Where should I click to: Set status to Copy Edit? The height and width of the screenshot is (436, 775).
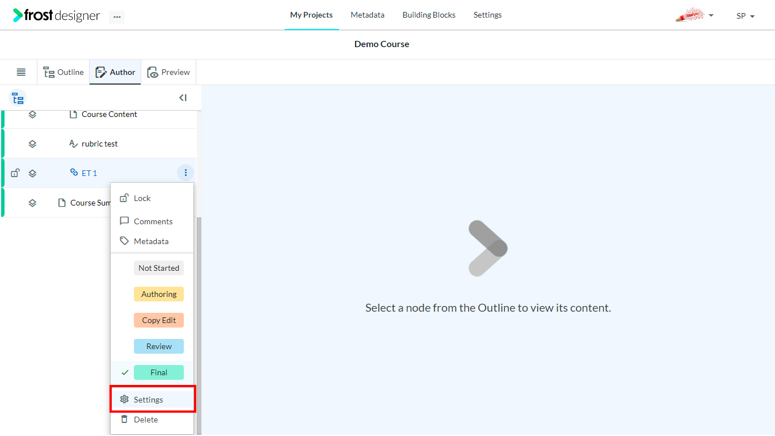pyautogui.click(x=159, y=320)
